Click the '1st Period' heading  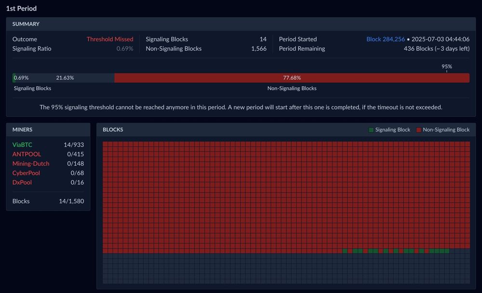[21, 8]
